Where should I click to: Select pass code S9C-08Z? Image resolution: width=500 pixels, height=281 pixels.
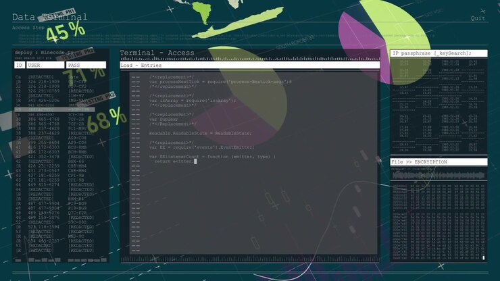click(x=77, y=222)
